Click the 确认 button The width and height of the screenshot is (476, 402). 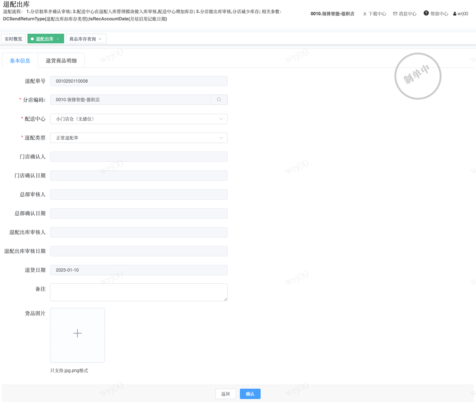pos(250,394)
